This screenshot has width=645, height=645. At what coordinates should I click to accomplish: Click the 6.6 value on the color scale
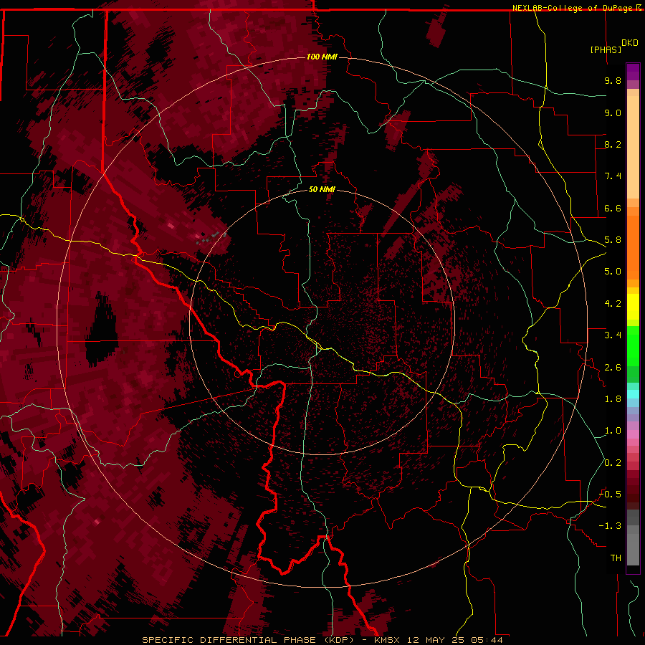613,208
